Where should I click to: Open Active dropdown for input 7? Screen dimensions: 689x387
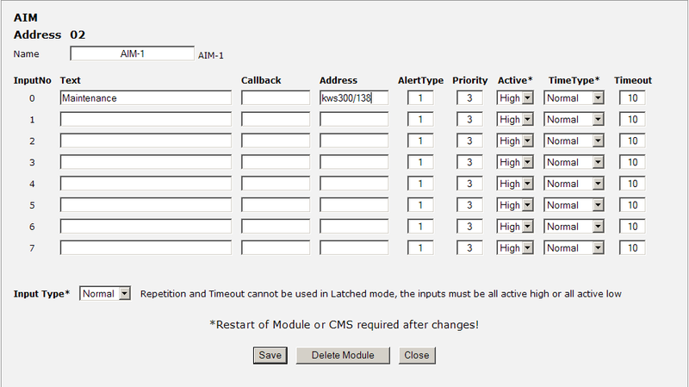coord(516,248)
